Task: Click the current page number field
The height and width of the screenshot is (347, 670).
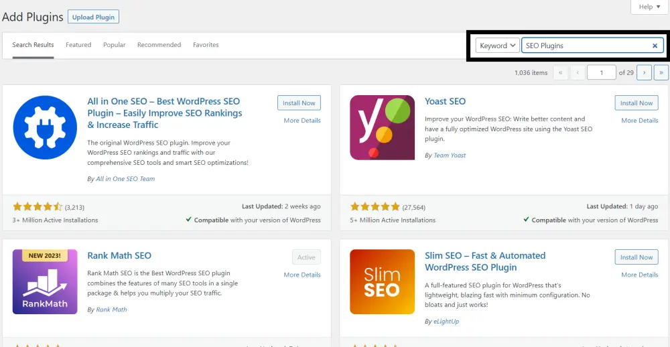Action: pyautogui.click(x=601, y=72)
